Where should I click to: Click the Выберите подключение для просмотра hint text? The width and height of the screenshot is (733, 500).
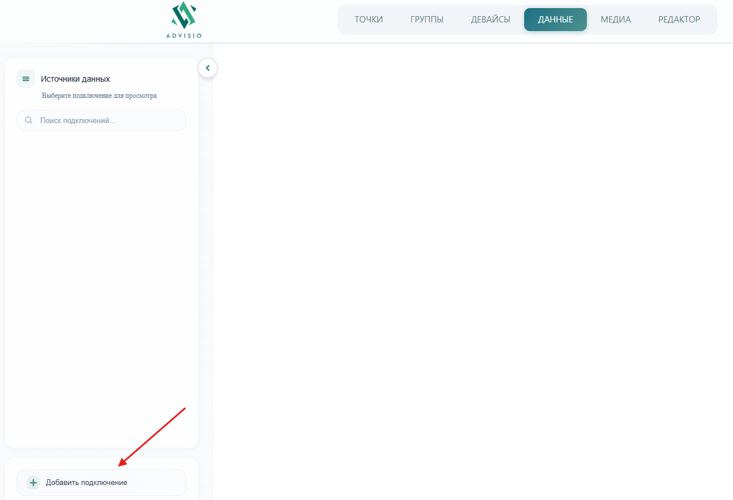click(99, 96)
